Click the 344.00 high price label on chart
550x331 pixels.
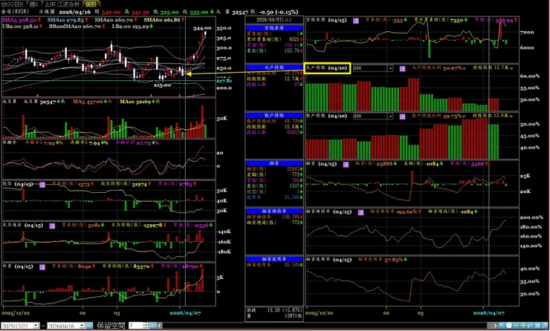[x=202, y=28]
